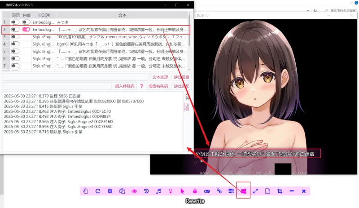
Task: Click the 文本 column header
Action: click(122, 15)
